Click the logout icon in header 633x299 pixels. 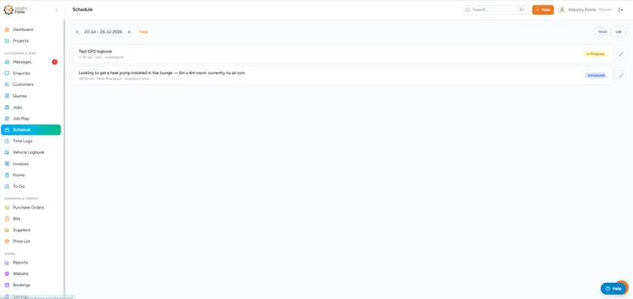621,10
